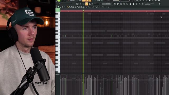Toggle piano roll snap magnet icon
169x95 pixels.
pos(59,7)
